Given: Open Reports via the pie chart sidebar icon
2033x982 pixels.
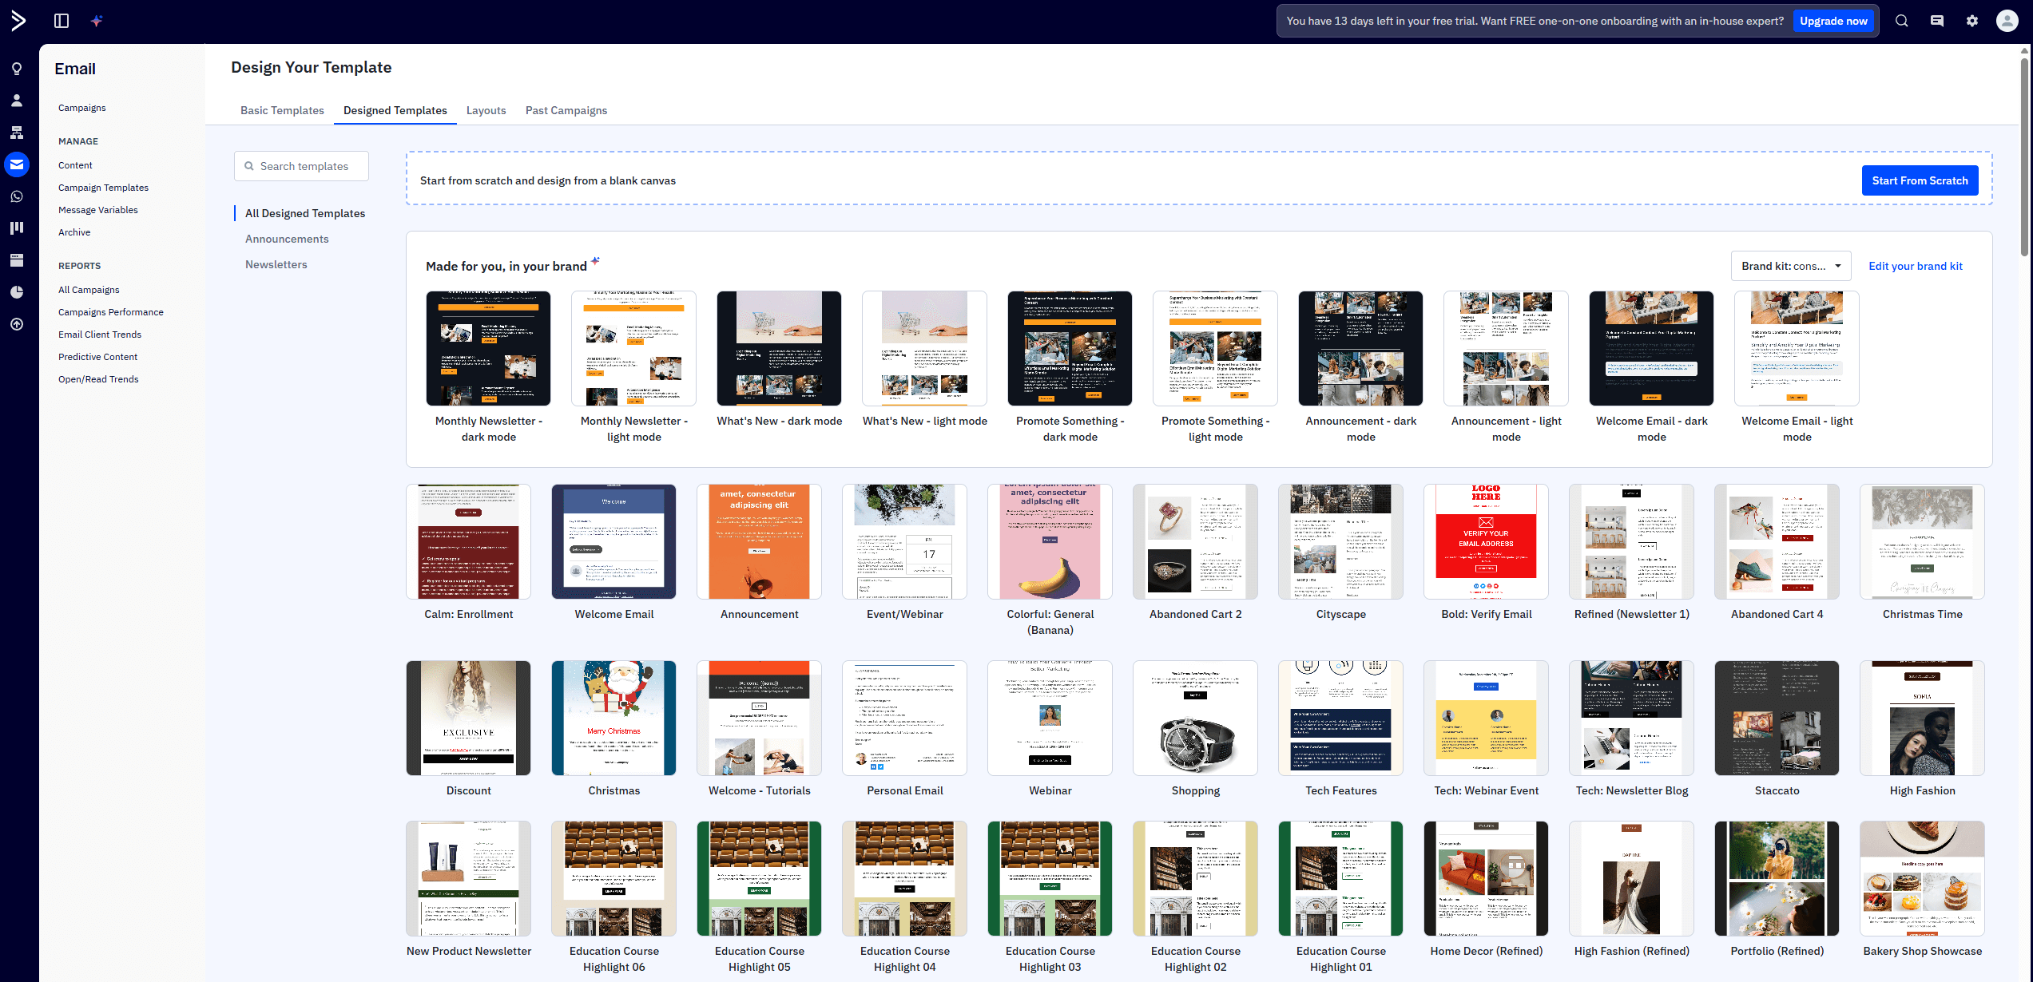Looking at the screenshot, I should pyautogui.click(x=16, y=291).
